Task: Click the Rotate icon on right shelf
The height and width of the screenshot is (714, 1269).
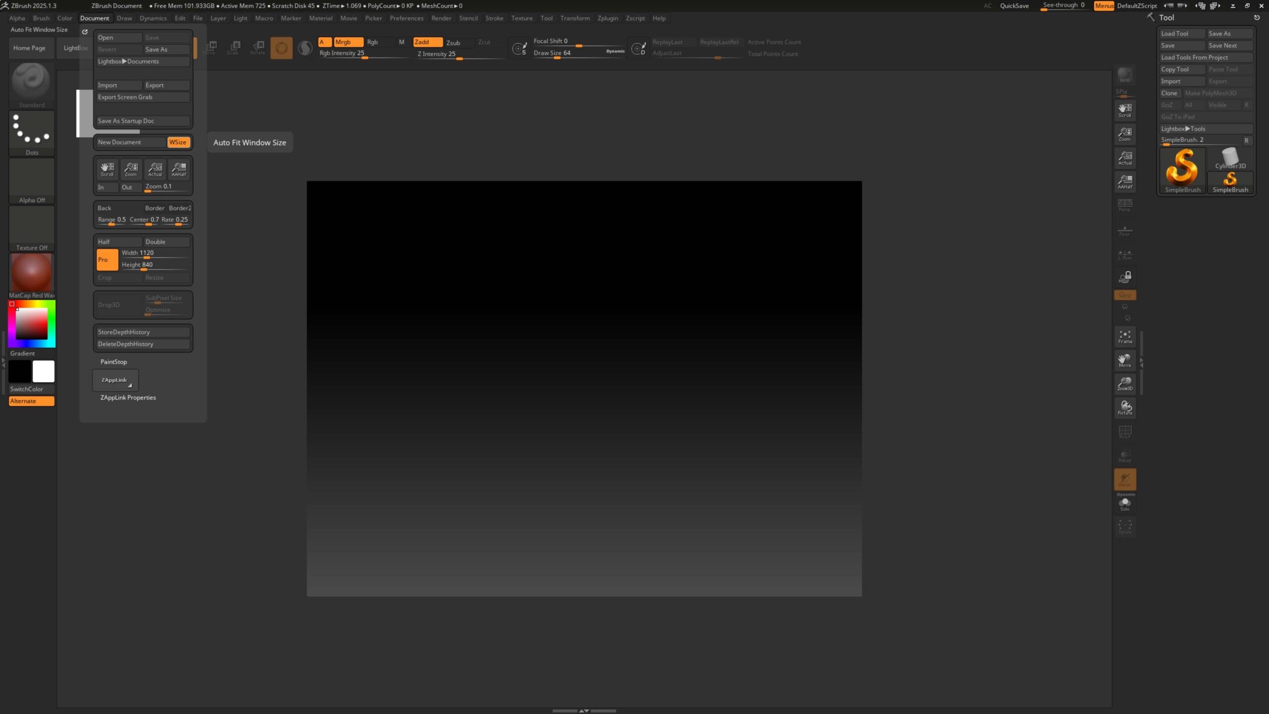Action: 1125,408
